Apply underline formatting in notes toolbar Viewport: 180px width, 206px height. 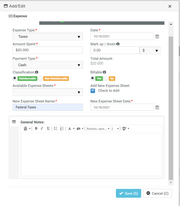[x=48, y=128]
